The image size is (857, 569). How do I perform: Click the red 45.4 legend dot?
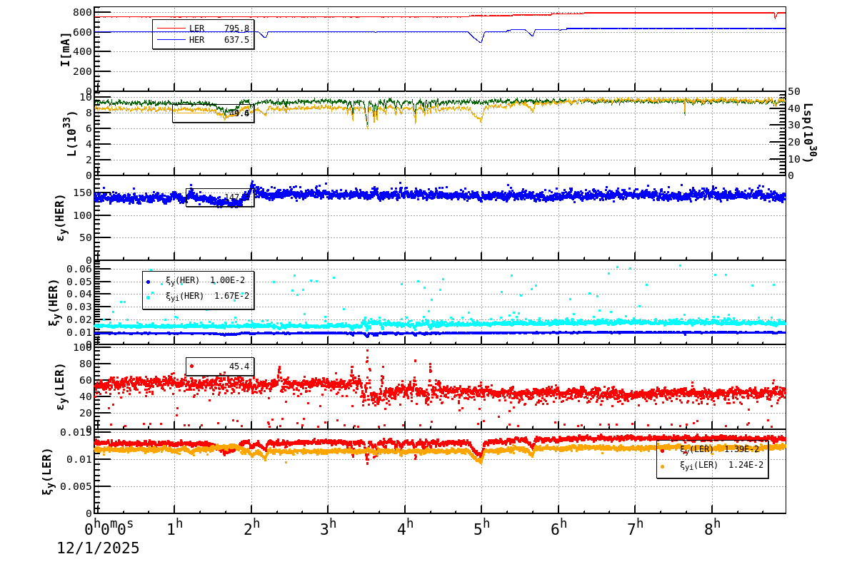(x=191, y=367)
